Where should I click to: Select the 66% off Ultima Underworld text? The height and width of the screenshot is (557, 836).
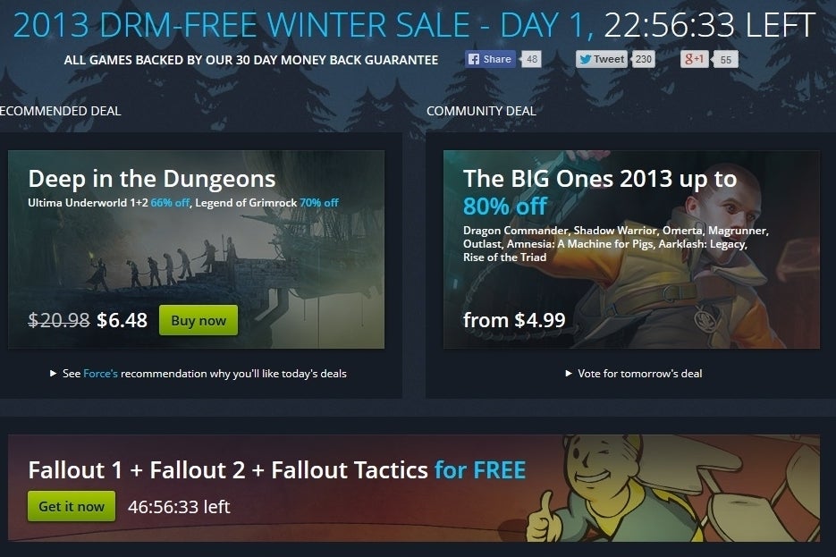(170, 203)
